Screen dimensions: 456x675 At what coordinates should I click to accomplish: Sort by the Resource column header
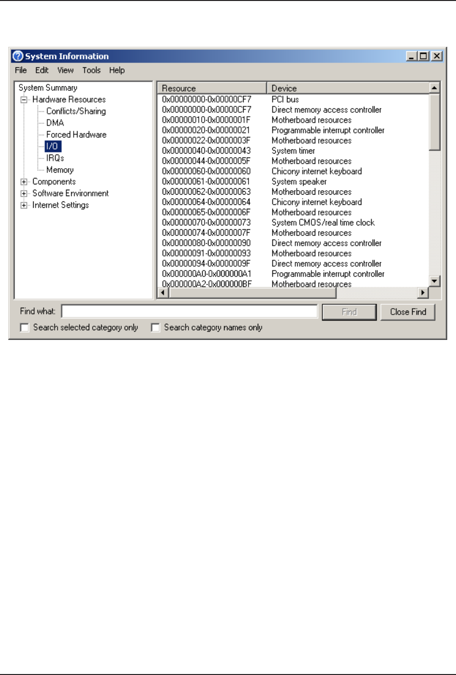coord(212,88)
